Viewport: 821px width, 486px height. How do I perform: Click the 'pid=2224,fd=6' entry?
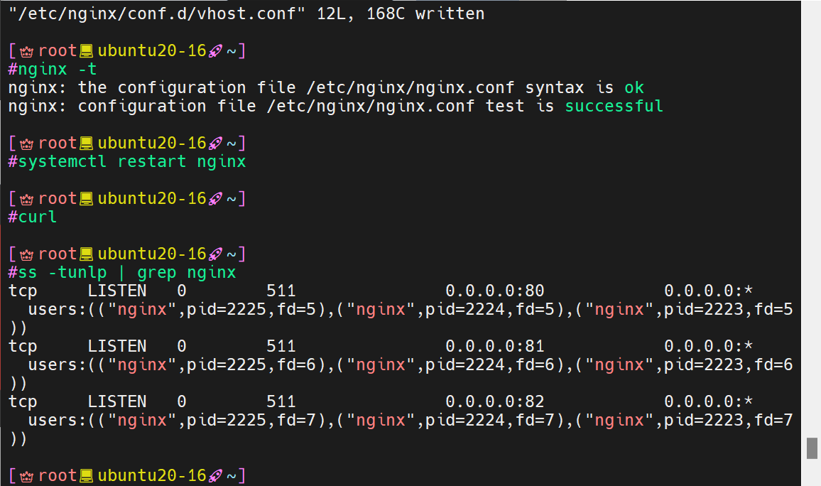[490, 365]
